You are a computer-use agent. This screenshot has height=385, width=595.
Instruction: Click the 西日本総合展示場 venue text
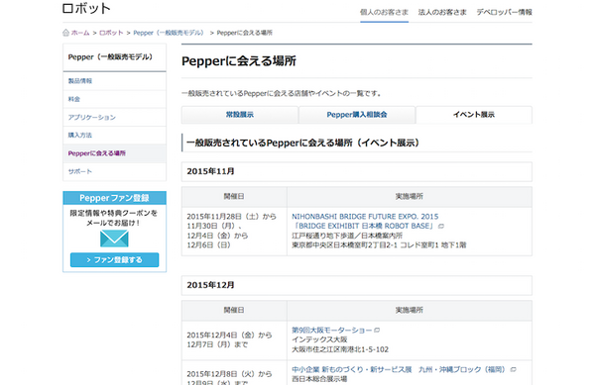click(x=319, y=379)
